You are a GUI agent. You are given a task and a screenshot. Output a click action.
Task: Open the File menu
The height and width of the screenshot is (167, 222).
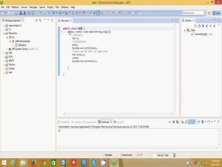pos(2,7)
